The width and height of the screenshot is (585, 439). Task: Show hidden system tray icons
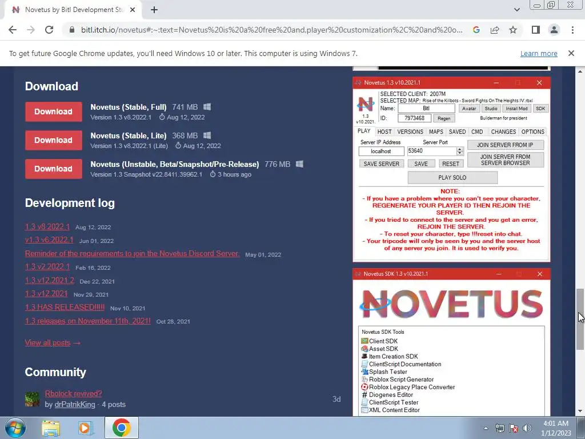pos(486,428)
